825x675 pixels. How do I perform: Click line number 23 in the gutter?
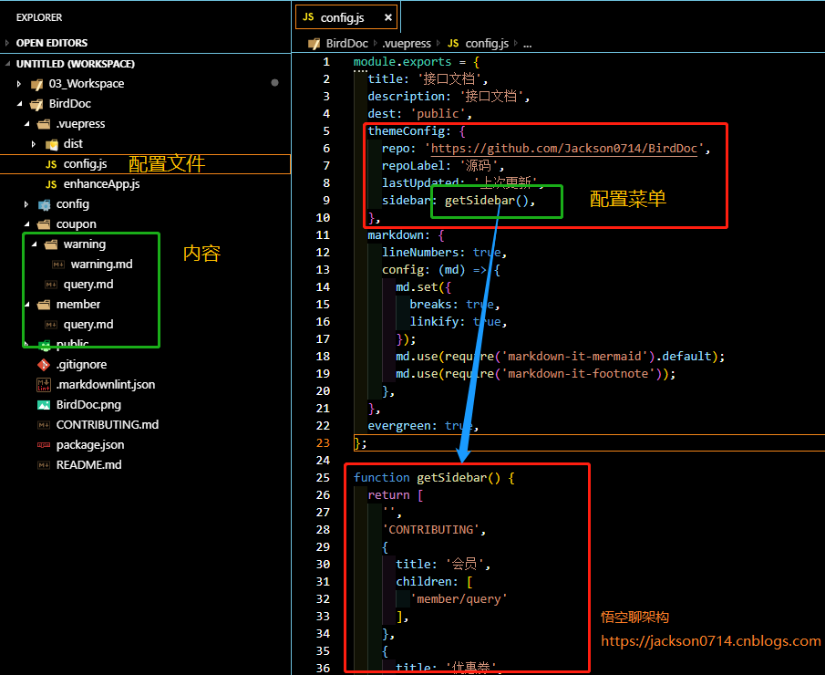pyautogui.click(x=323, y=443)
